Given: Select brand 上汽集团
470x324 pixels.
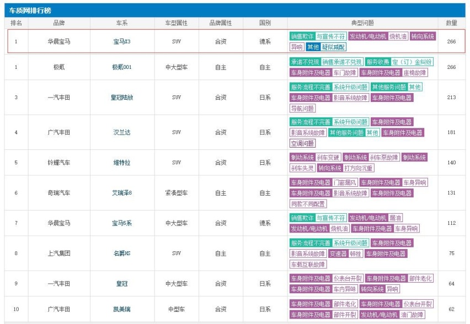Looking at the screenshot, I should point(58,253).
